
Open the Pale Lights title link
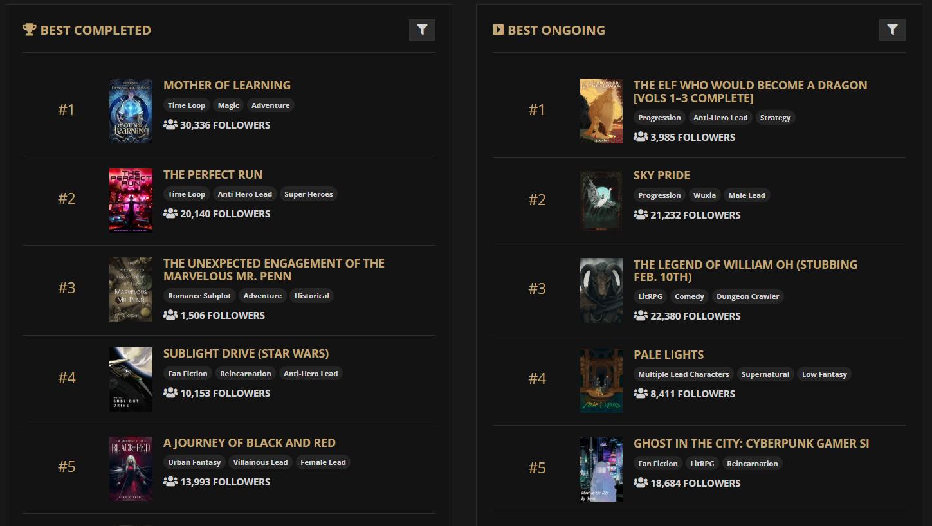[669, 354]
